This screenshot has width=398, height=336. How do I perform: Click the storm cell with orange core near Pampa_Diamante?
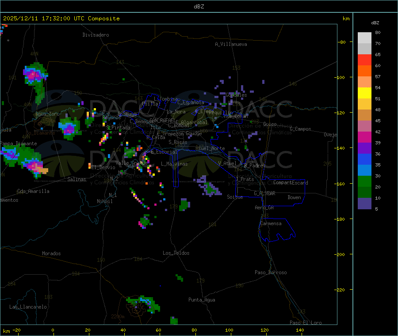pyautogui.click(x=35, y=167)
